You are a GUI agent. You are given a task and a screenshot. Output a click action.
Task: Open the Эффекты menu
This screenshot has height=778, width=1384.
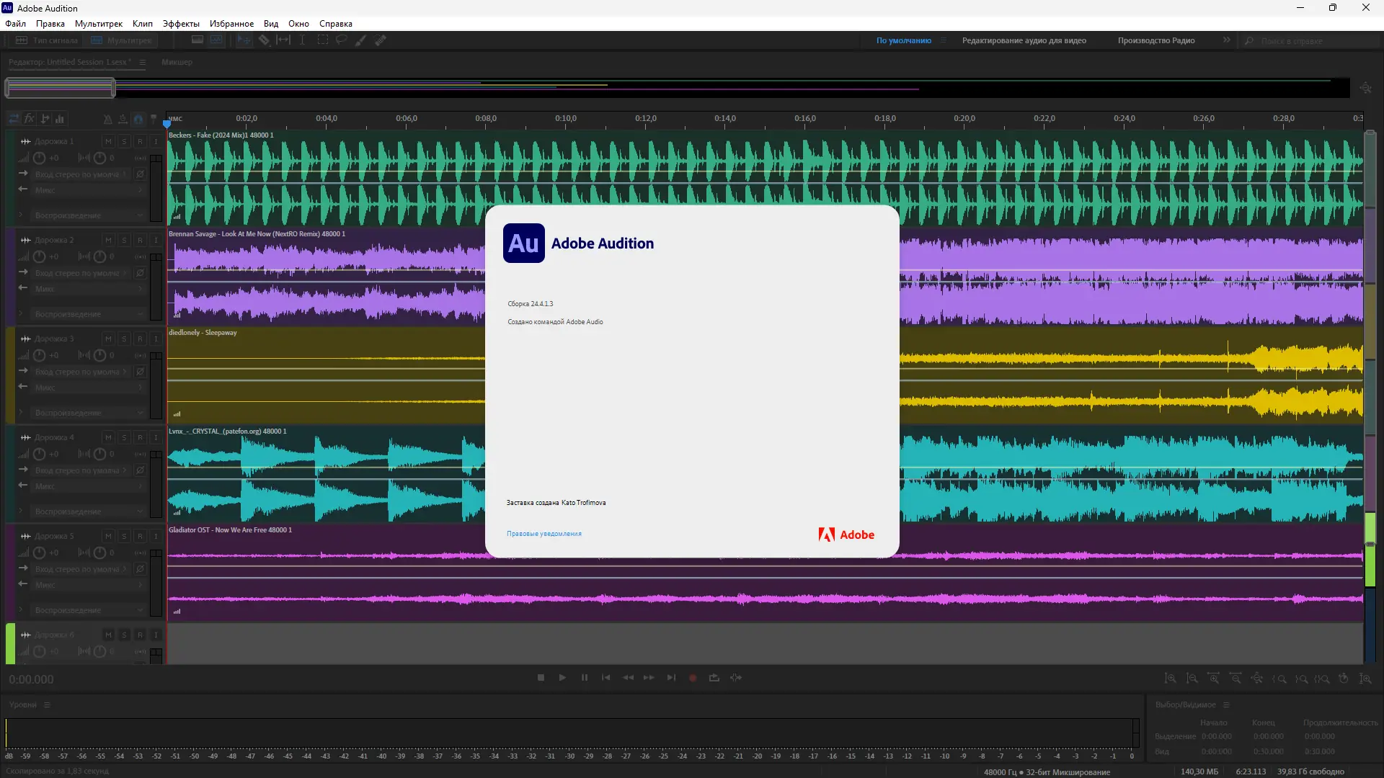pyautogui.click(x=180, y=24)
